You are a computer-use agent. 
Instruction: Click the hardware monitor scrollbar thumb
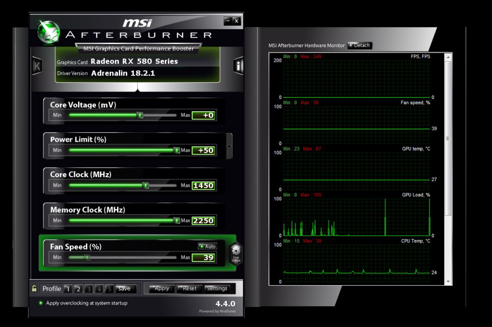448,138
